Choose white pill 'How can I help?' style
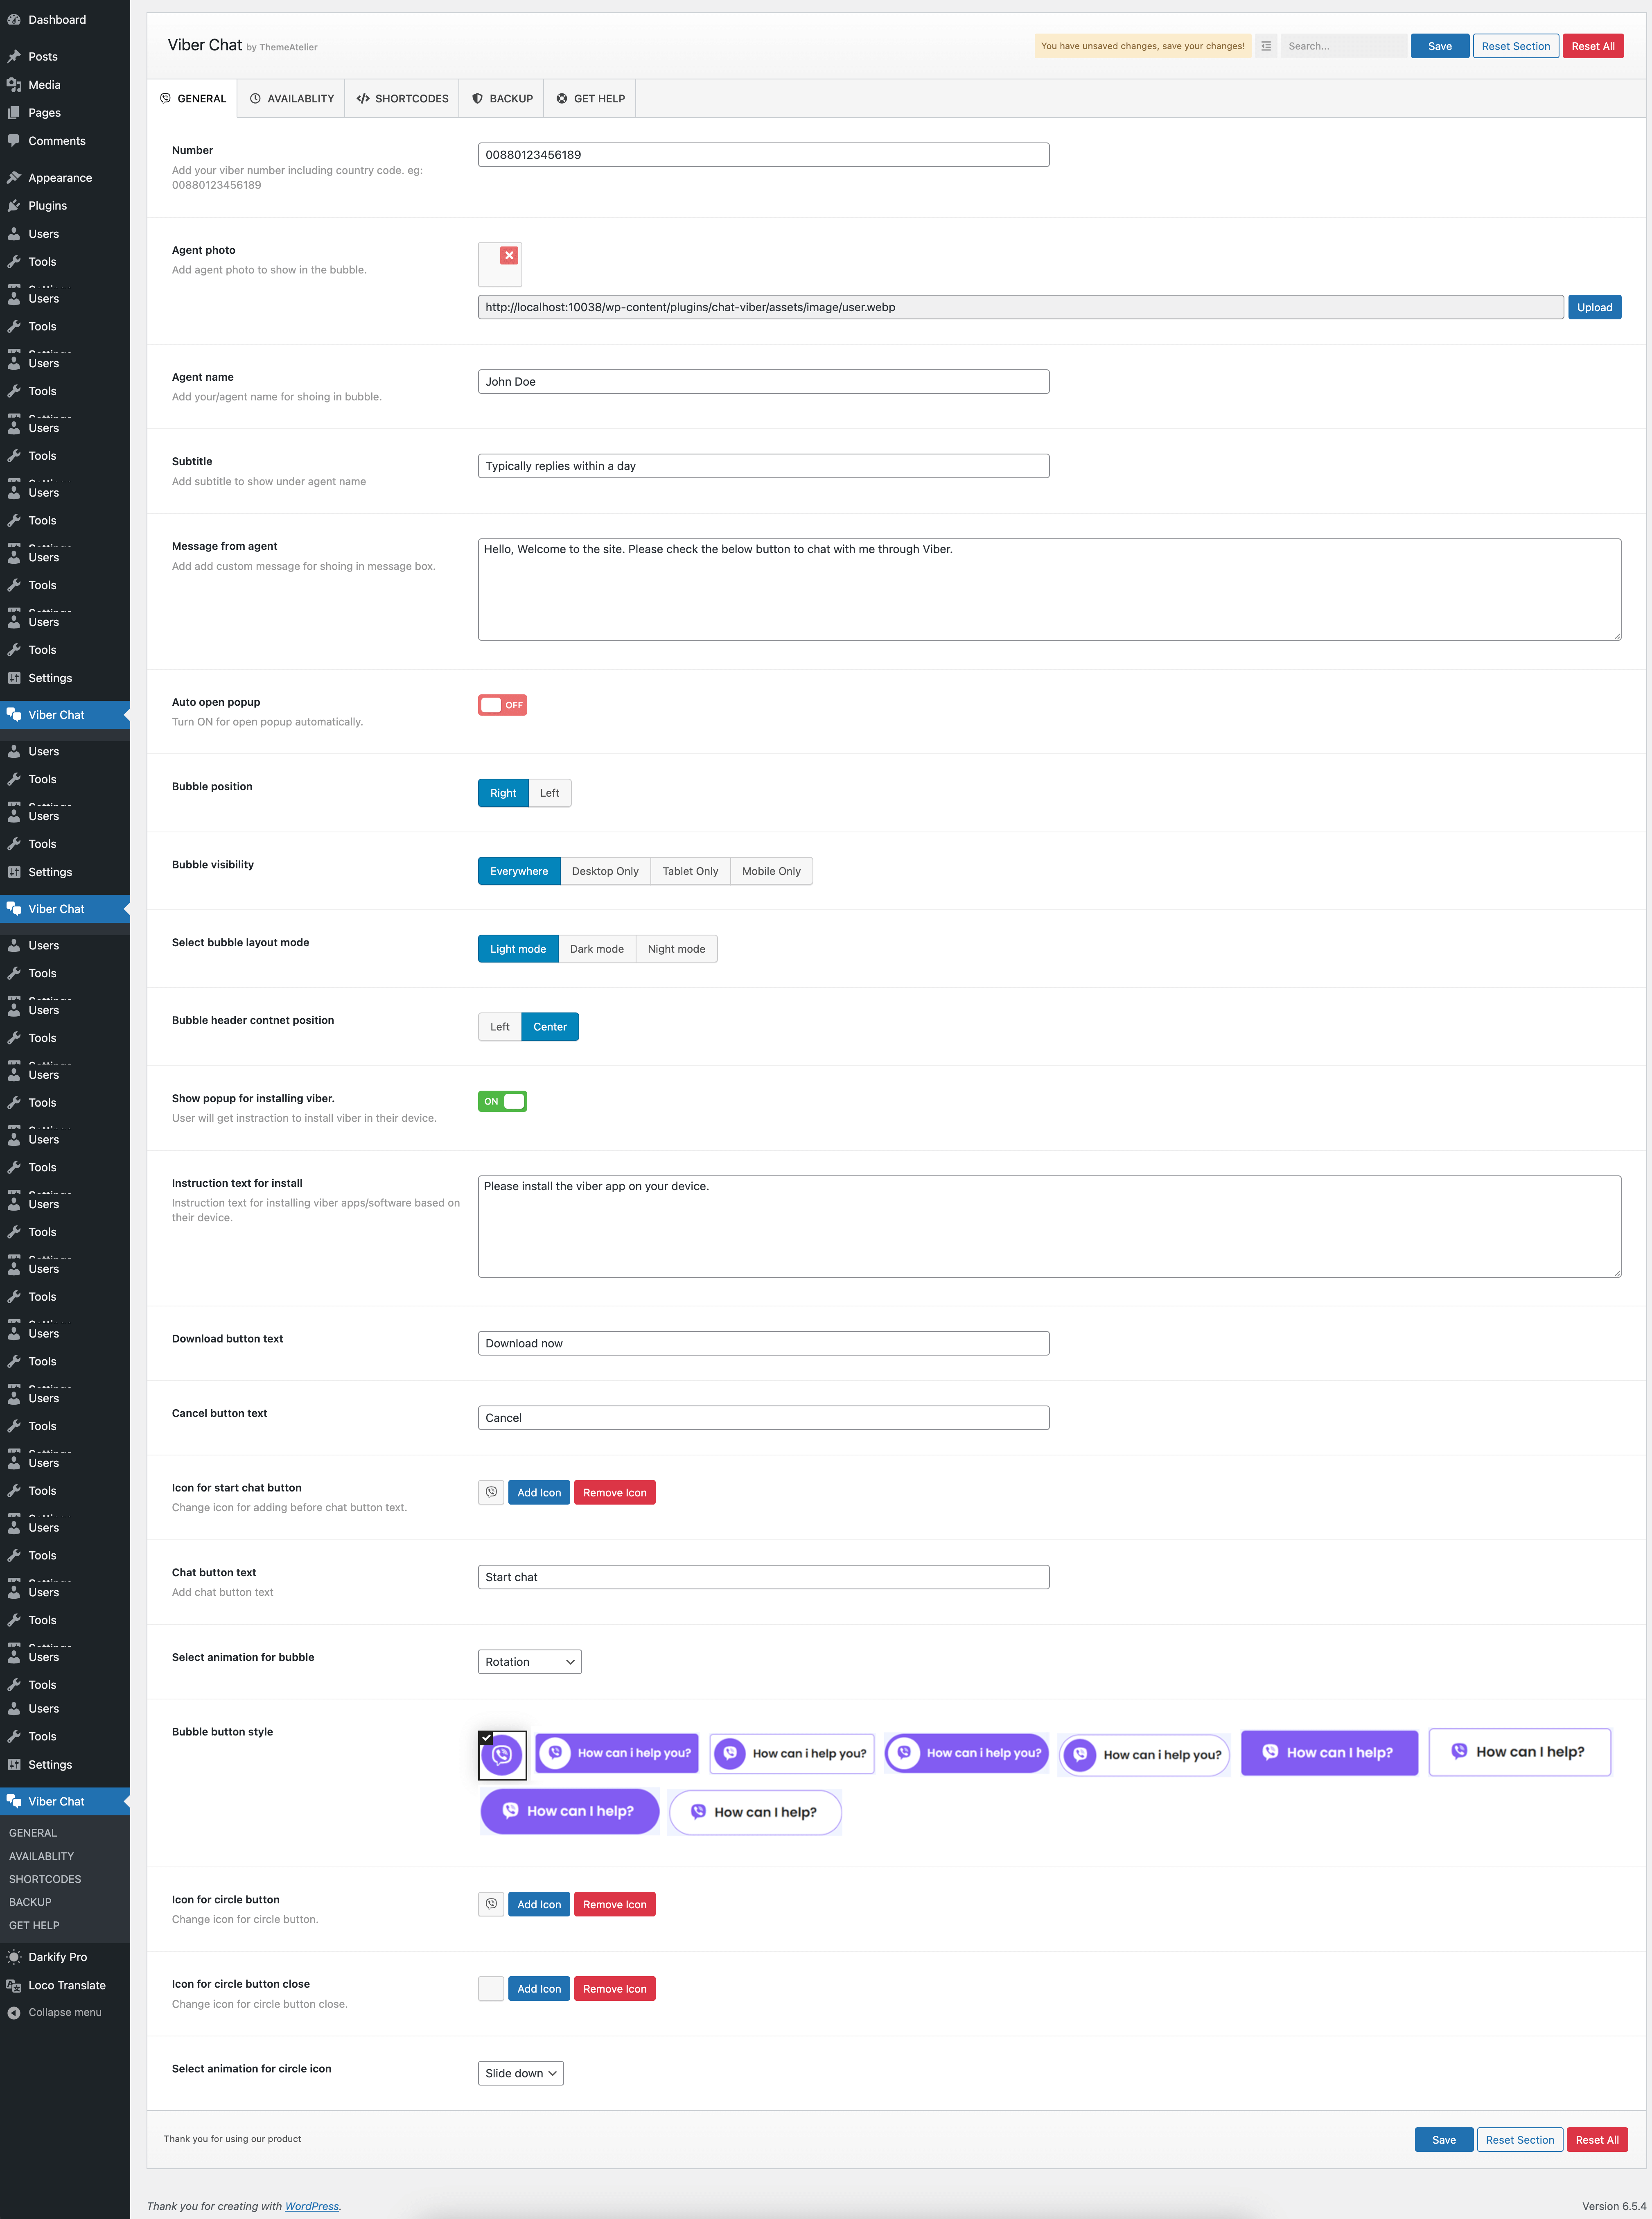The width and height of the screenshot is (1652, 2219). (755, 1812)
